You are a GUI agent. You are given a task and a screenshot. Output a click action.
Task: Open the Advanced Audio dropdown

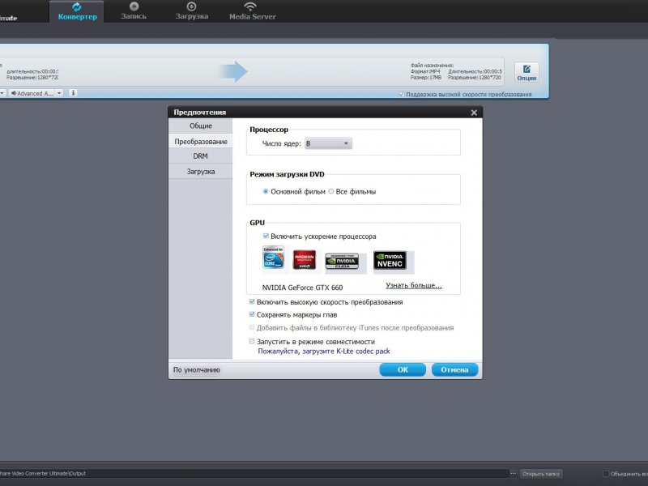click(36, 93)
